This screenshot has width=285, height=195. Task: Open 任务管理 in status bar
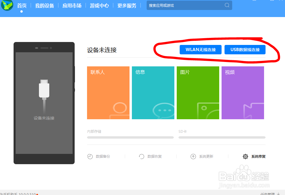(x=267, y=194)
